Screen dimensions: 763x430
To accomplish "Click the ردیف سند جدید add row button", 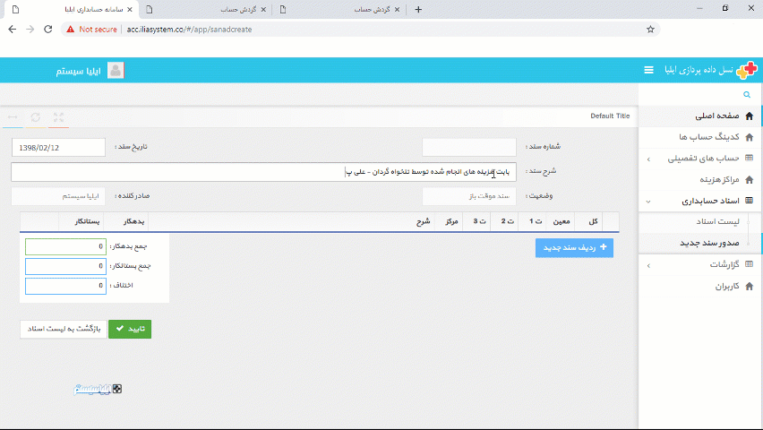I will 574,247.
